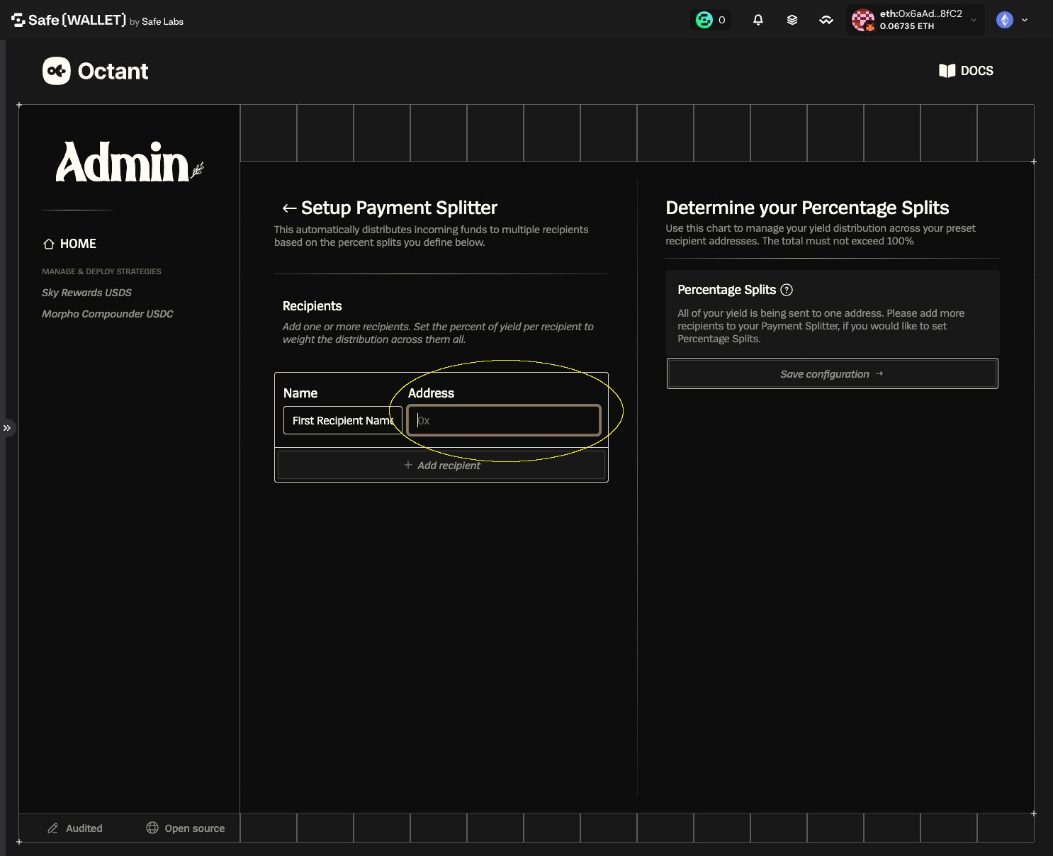Click the Recipients section heading

point(312,306)
